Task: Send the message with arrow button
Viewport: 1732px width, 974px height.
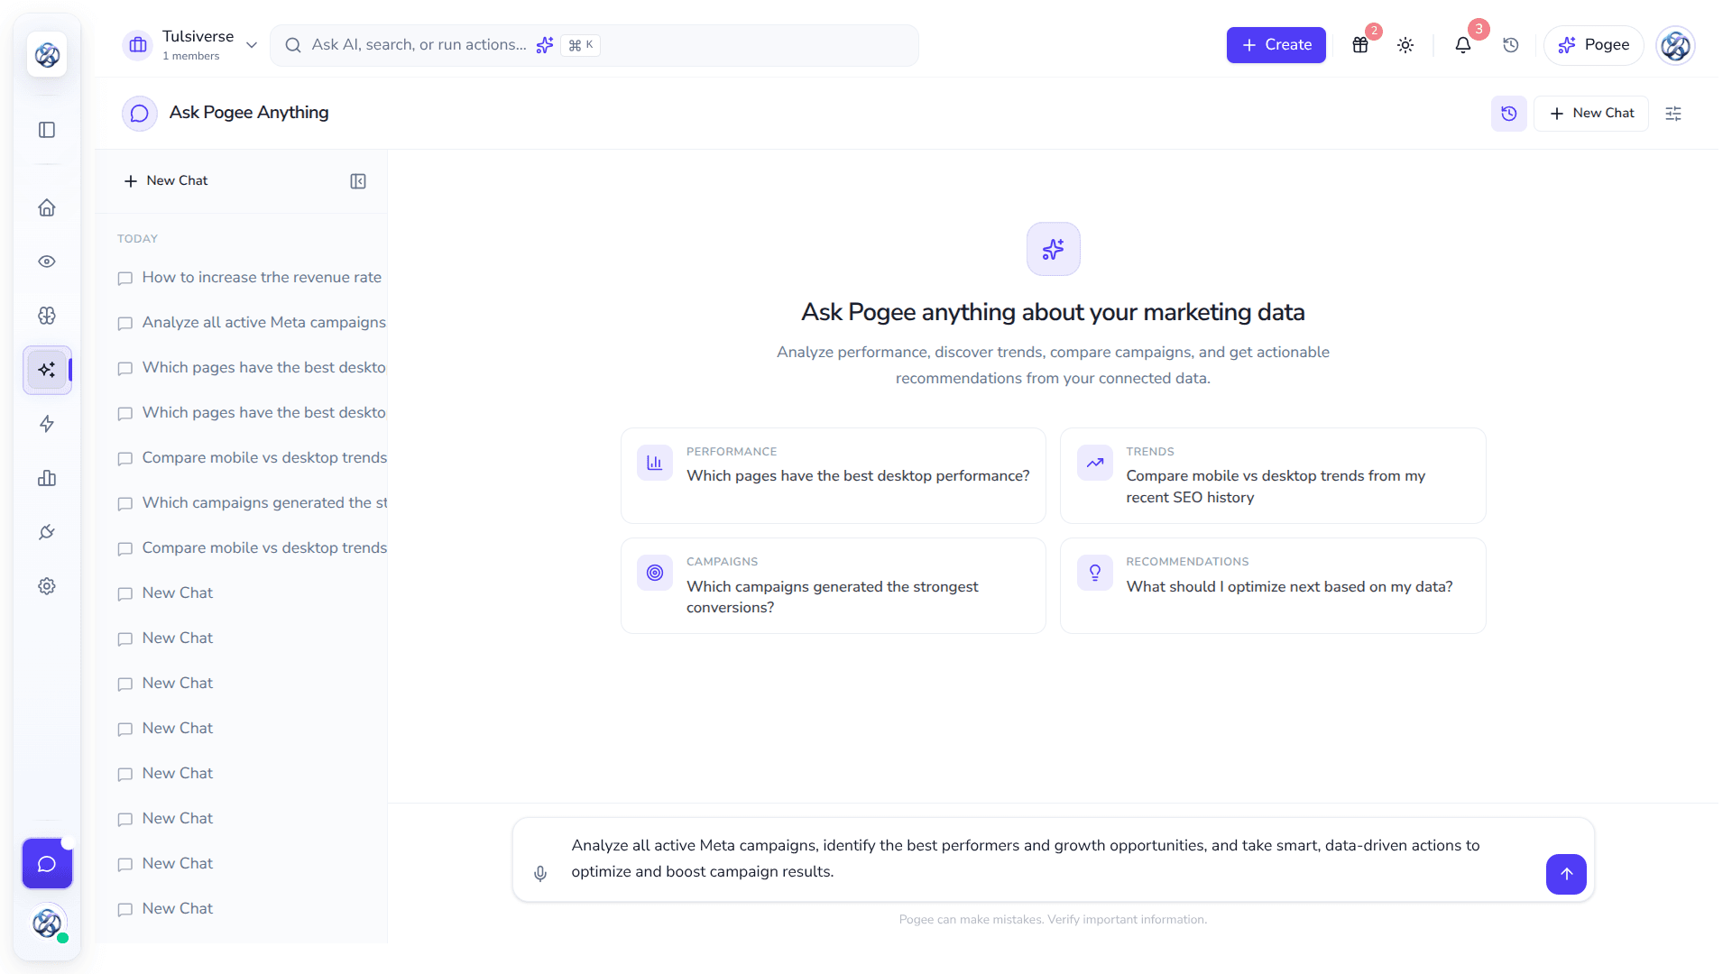Action: (1566, 874)
